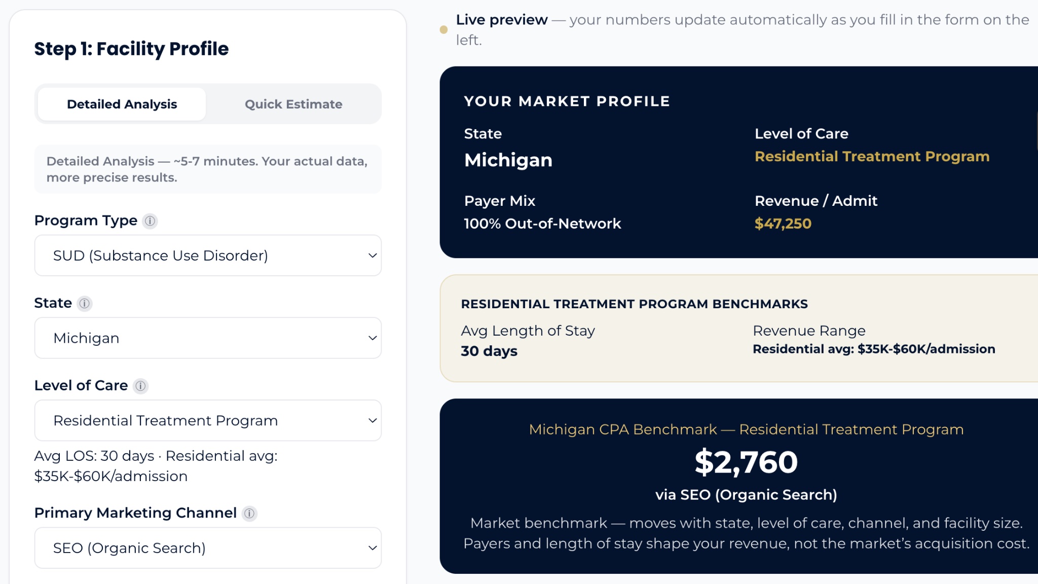Select the Avg LOS: 30 days helper text
The height and width of the screenshot is (584, 1038).
156,466
